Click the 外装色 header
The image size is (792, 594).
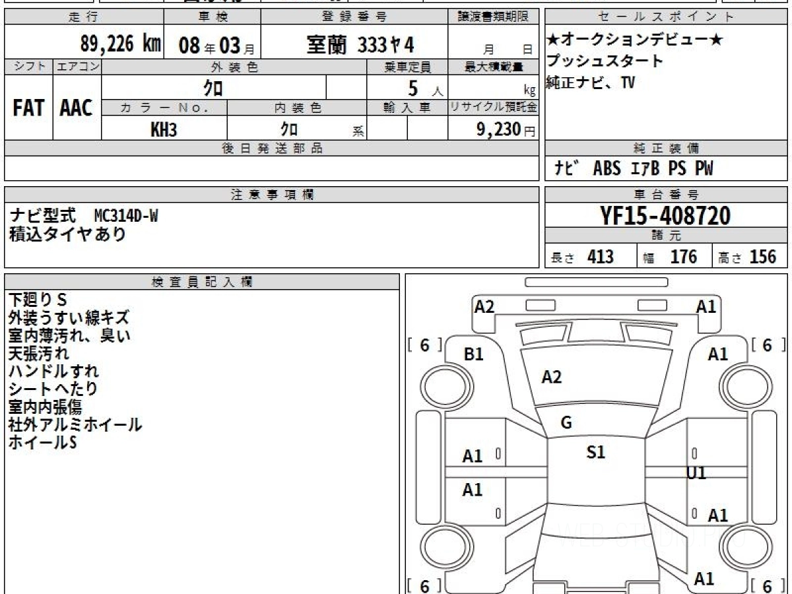click(234, 67)
